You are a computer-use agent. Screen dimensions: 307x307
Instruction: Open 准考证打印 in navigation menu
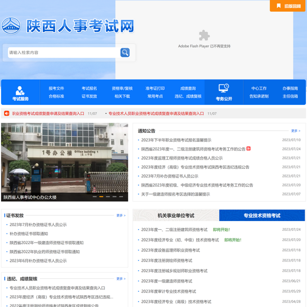pos(155,88)
